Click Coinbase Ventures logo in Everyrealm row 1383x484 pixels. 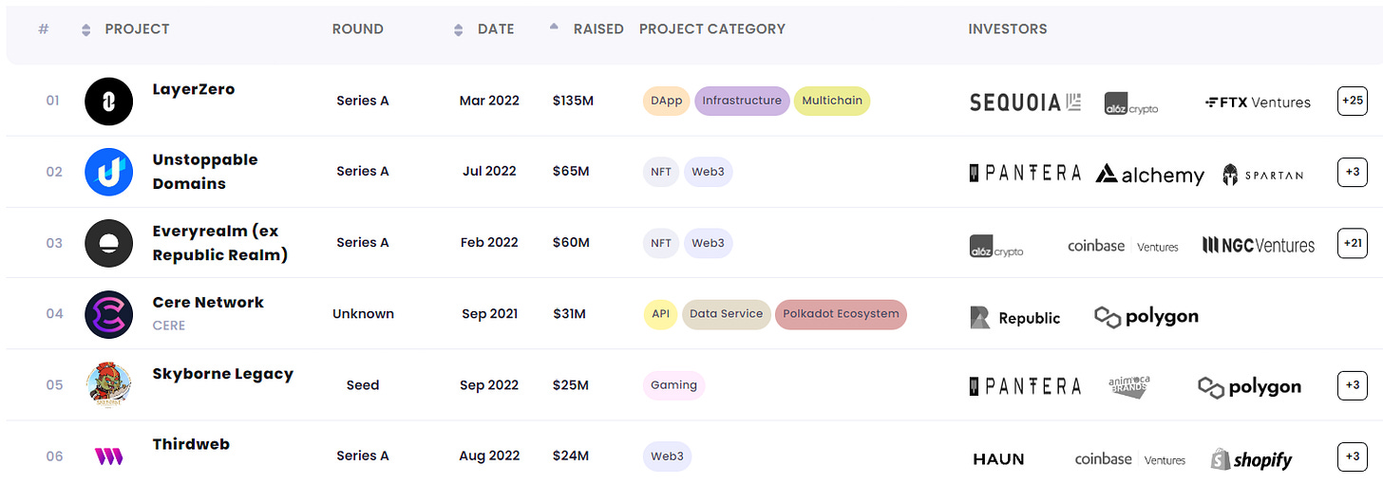(1123, 246)
